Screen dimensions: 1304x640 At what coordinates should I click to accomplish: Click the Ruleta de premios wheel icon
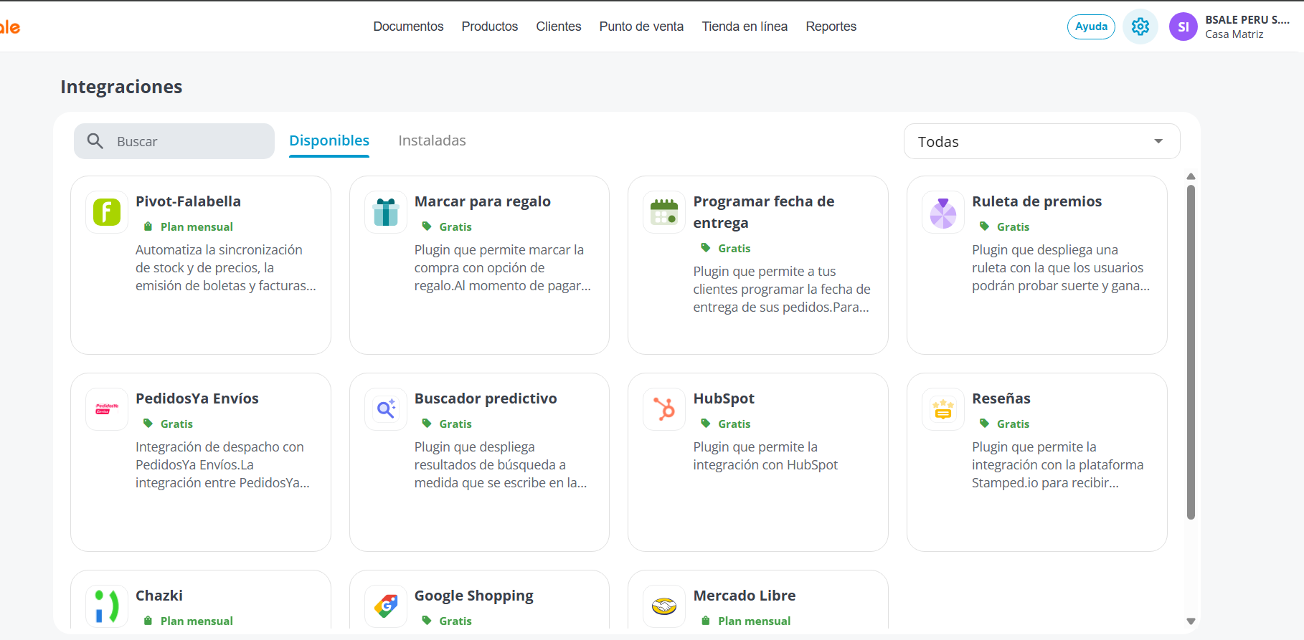point(943,213)
